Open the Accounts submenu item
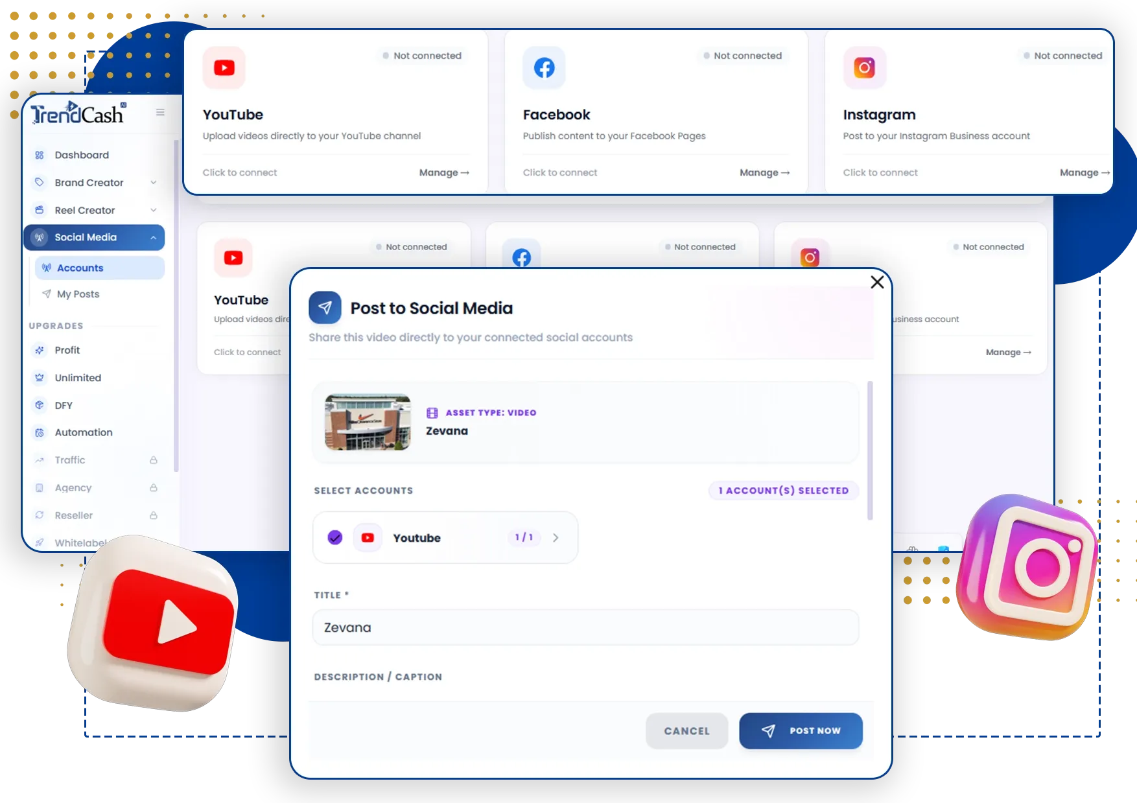The image size is (1137, 803). [100, 268]
